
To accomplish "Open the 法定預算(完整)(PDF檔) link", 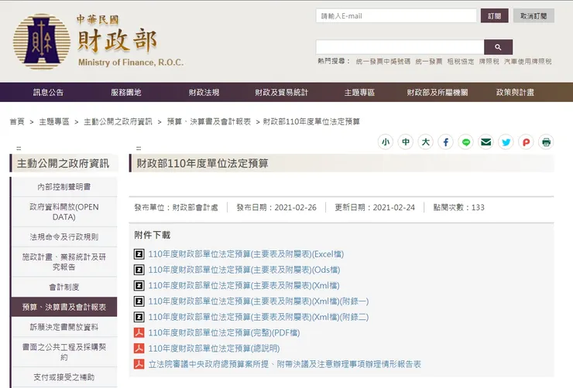I will click(x=224, y=332).
